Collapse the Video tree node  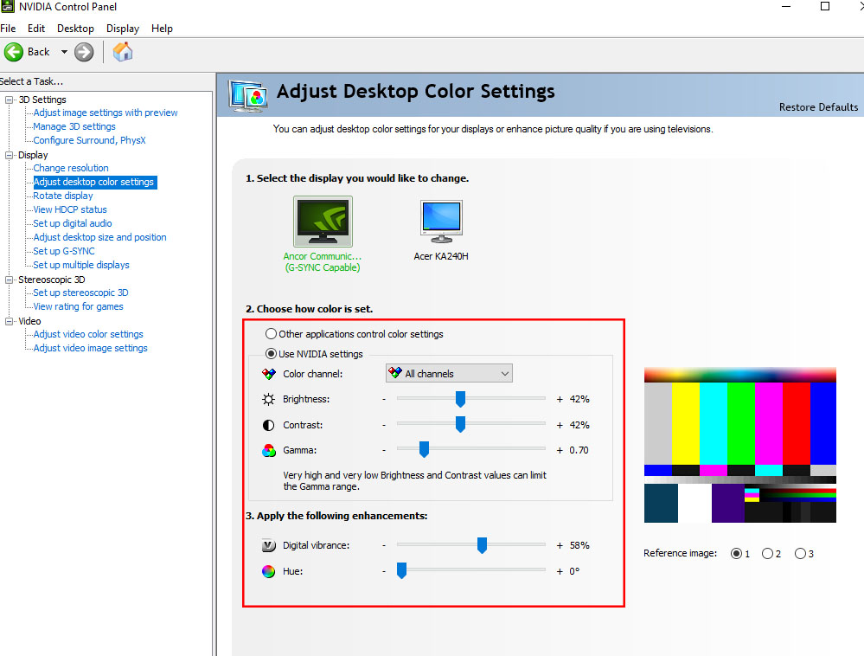(9, 321)
